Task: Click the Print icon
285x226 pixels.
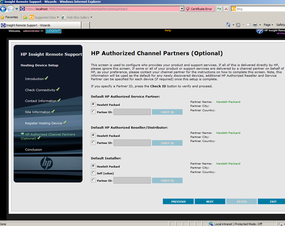Action: coord(255,25)
